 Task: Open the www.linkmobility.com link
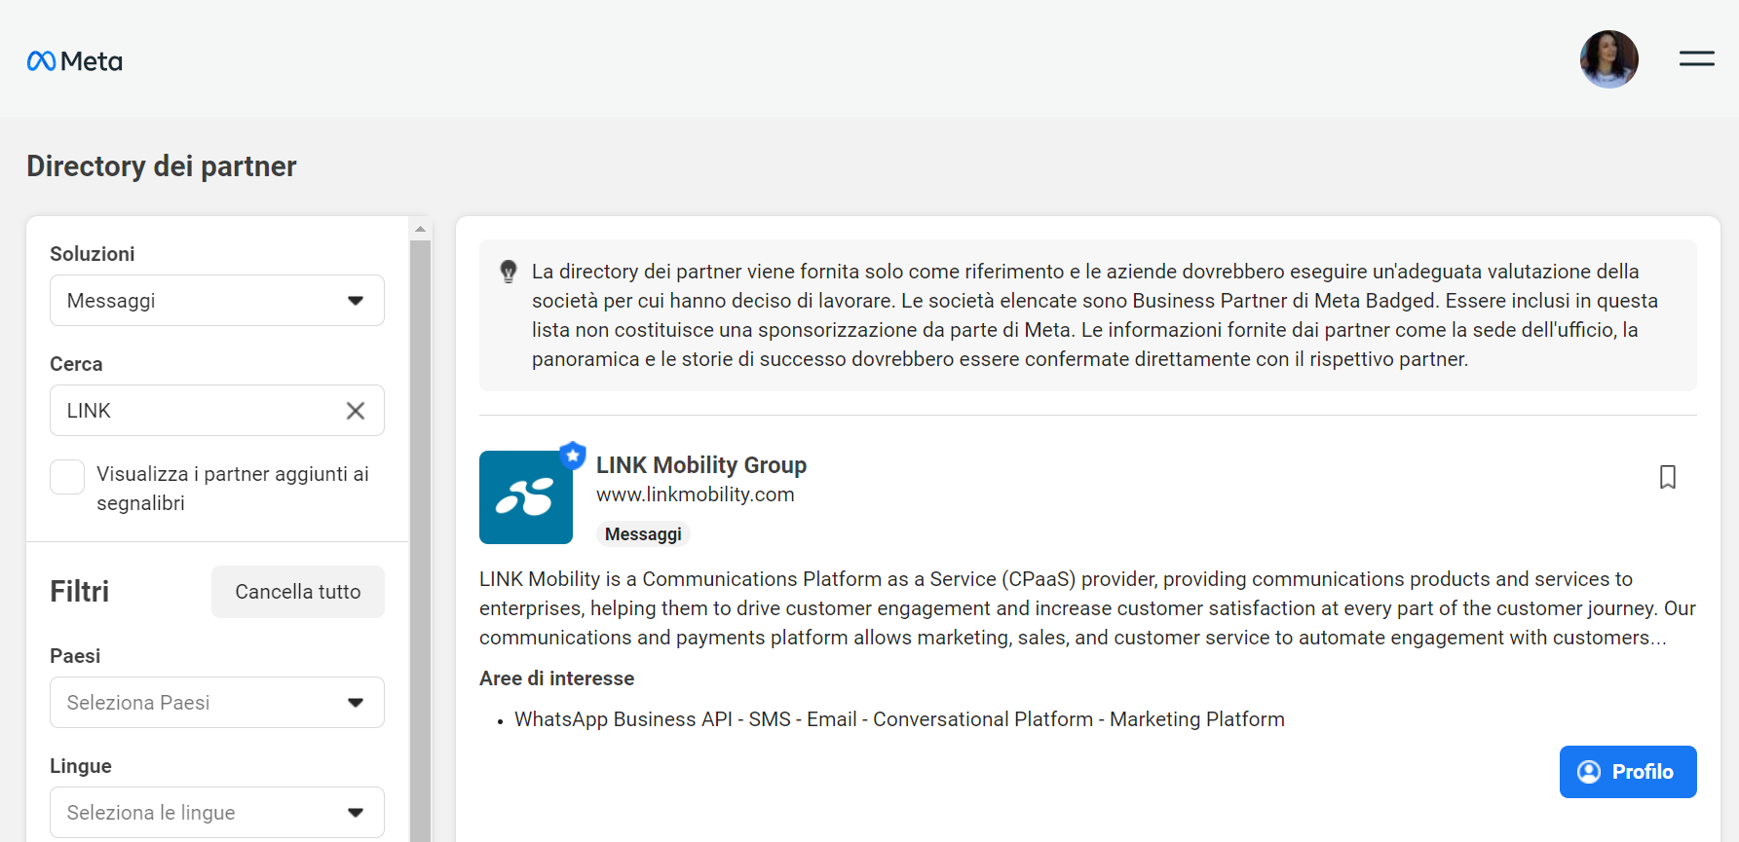click(x=696, y=494)
